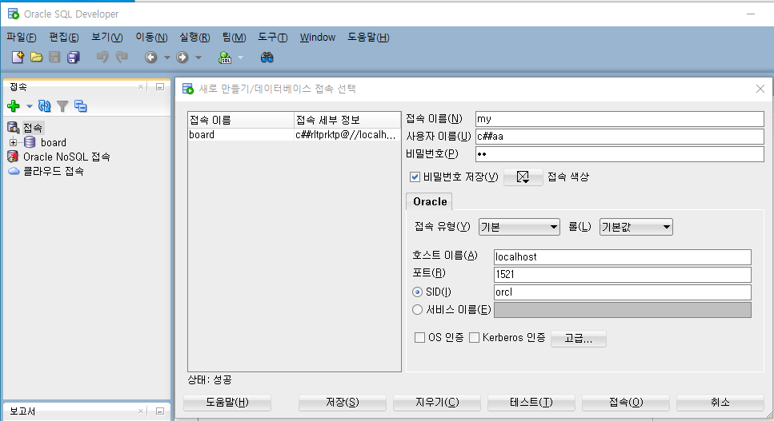The width and height of the screenshot is (774, 421).
Task: Click the 접속 이름 input field
Action: pyautogui.click(x=620, y=119)
